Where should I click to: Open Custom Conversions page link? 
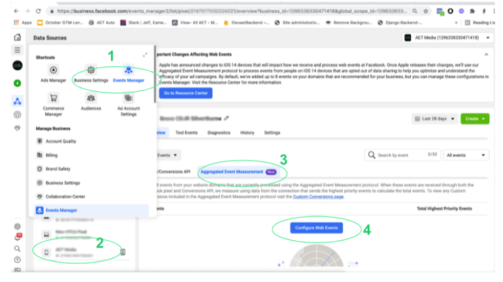click(x=318, y=197)
